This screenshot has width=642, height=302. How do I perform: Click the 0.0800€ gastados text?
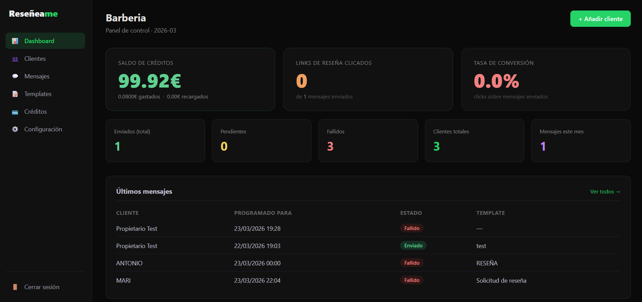click(139, 97)
